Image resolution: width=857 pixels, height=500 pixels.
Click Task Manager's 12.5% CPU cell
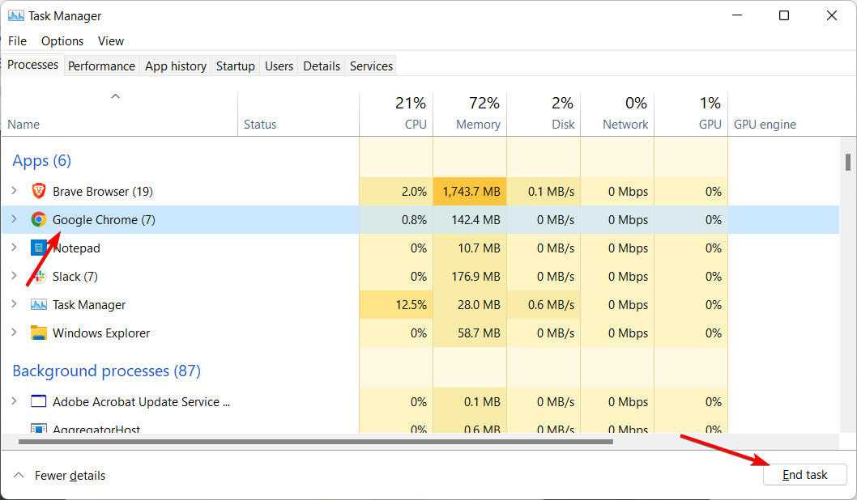pos(396,304)
